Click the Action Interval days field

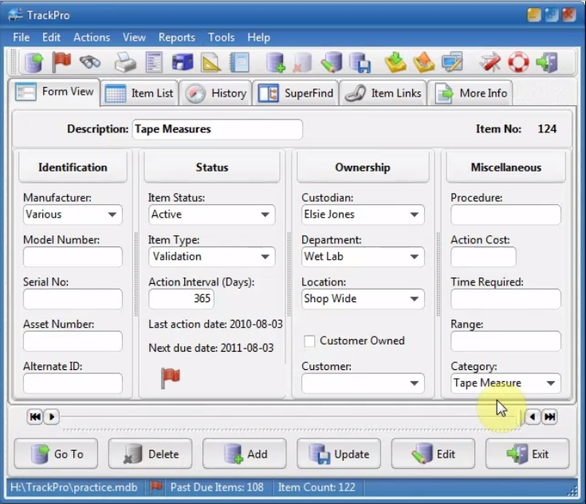181,299
